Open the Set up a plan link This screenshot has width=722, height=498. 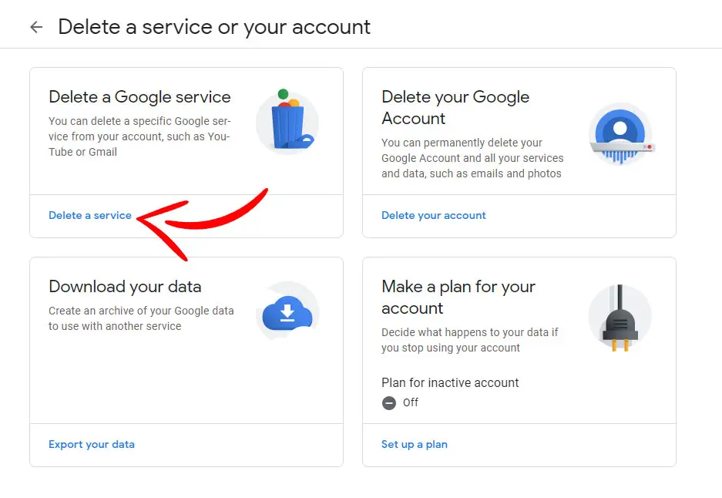tap(415, 444)
